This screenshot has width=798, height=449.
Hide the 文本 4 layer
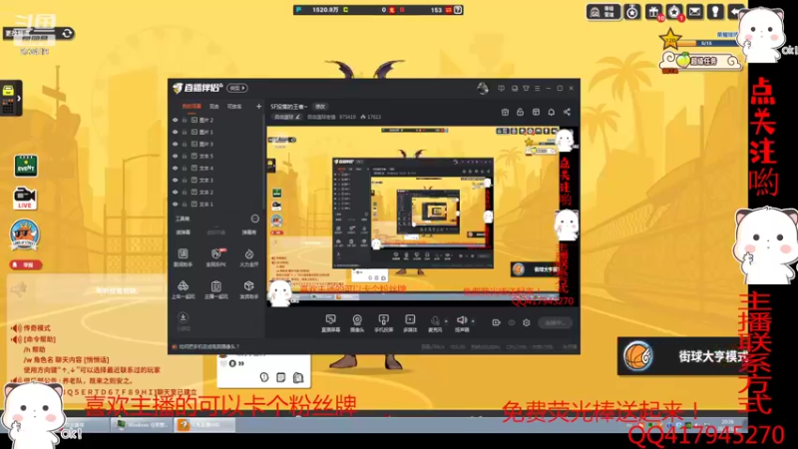click(176, 168)
